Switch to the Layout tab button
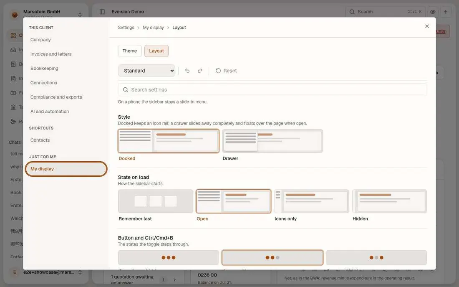Viewport: 459px width, 287px height. click(156, 51)
